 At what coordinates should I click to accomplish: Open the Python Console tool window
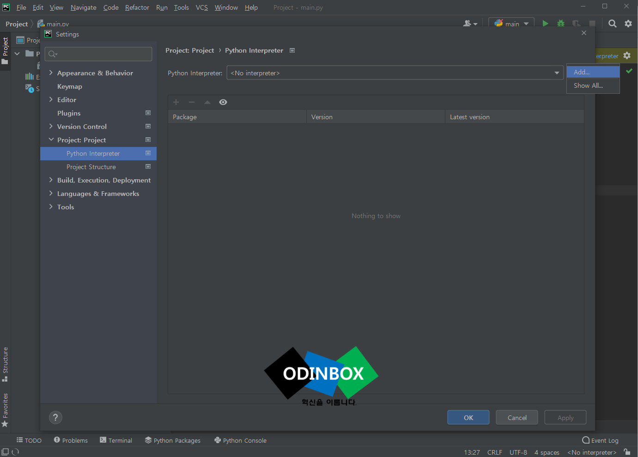(x=240, y=440)
